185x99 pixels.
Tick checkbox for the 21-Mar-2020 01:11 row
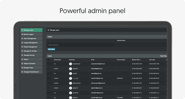[48, 98]
